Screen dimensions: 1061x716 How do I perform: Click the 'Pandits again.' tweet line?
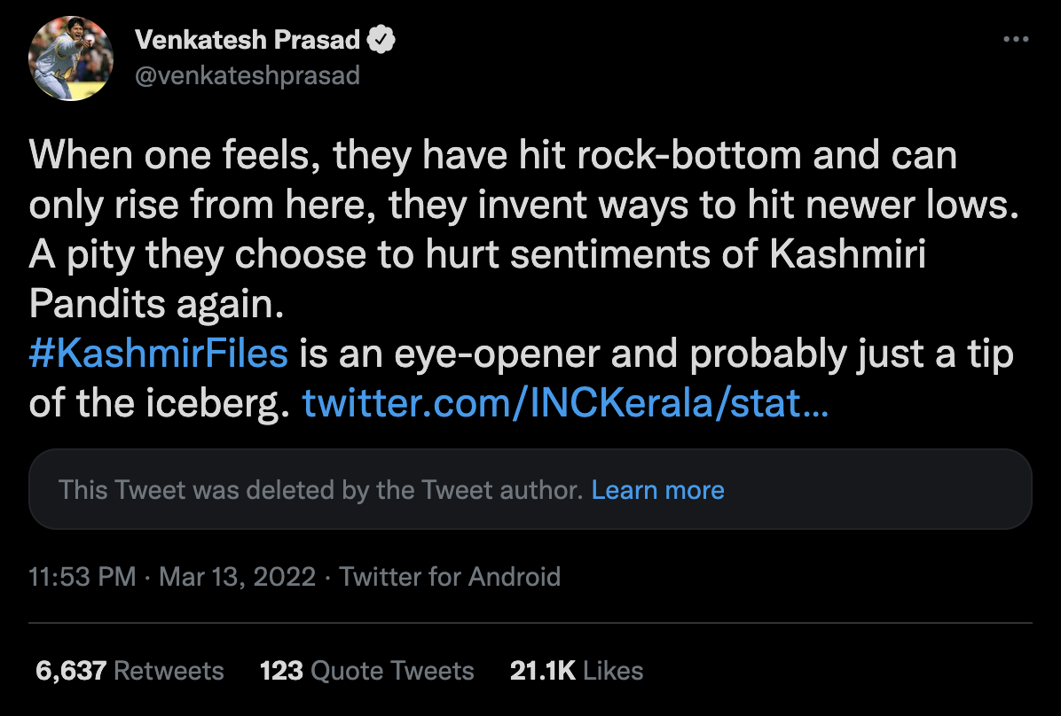[x=156, y=306]
